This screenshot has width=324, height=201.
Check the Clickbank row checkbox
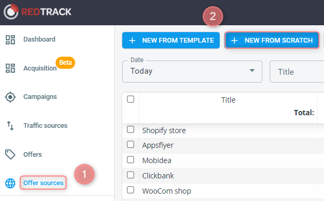(131, 175)
